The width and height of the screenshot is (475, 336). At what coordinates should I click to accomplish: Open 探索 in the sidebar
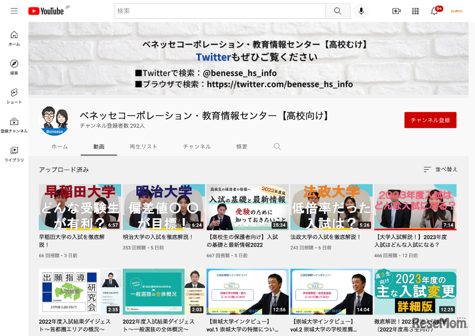click(x=14, y=67)
